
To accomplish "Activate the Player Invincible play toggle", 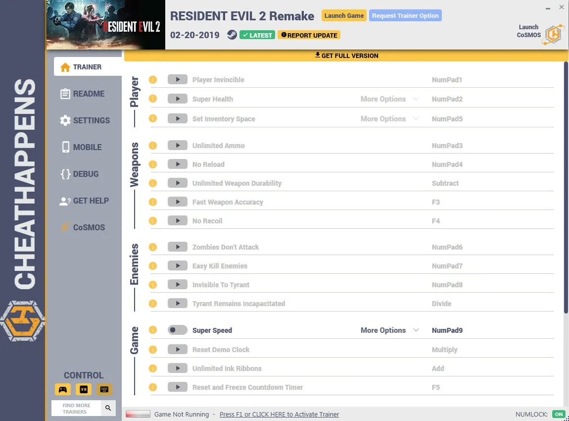I will 178,79.
